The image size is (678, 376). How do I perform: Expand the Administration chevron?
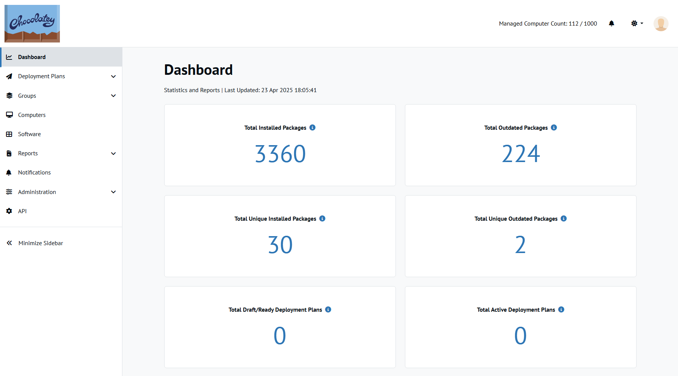pos(113,192)
